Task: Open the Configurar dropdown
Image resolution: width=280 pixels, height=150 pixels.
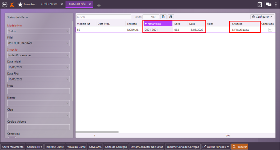Action: pos(262,17)
